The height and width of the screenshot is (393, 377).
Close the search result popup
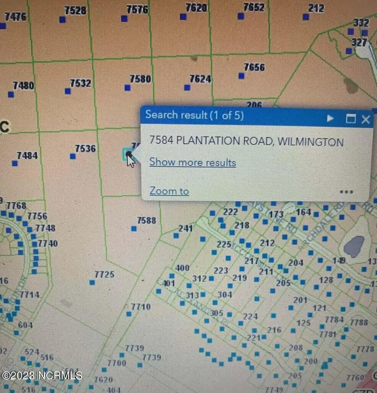point(366,119)
